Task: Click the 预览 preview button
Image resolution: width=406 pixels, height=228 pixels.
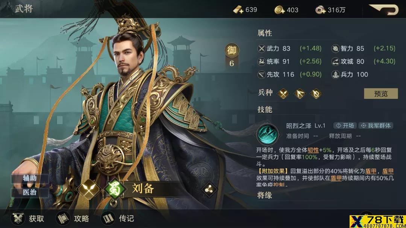Action: point(381,94)
